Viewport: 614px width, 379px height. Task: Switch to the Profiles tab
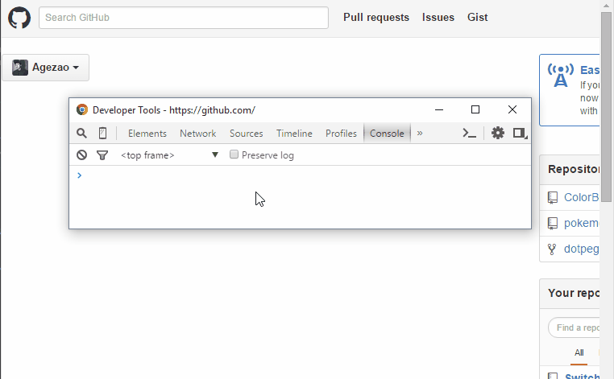click(x=341, y=134)
